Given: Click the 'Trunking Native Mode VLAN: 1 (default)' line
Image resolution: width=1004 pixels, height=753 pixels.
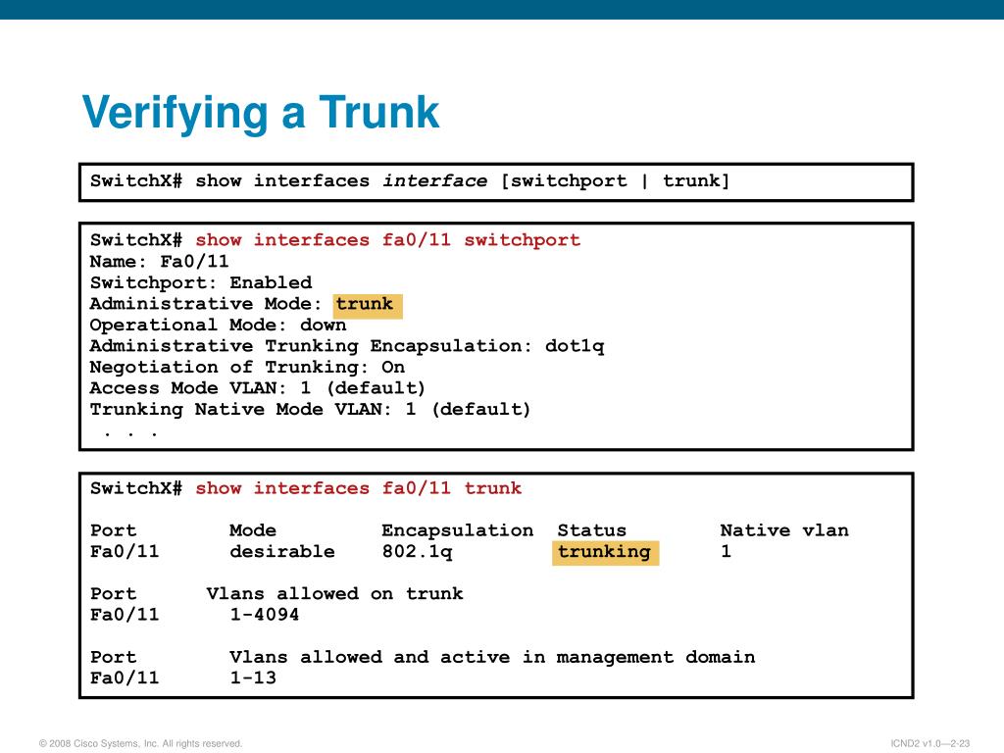Looking at the screenshot, I should coord(310,409).
